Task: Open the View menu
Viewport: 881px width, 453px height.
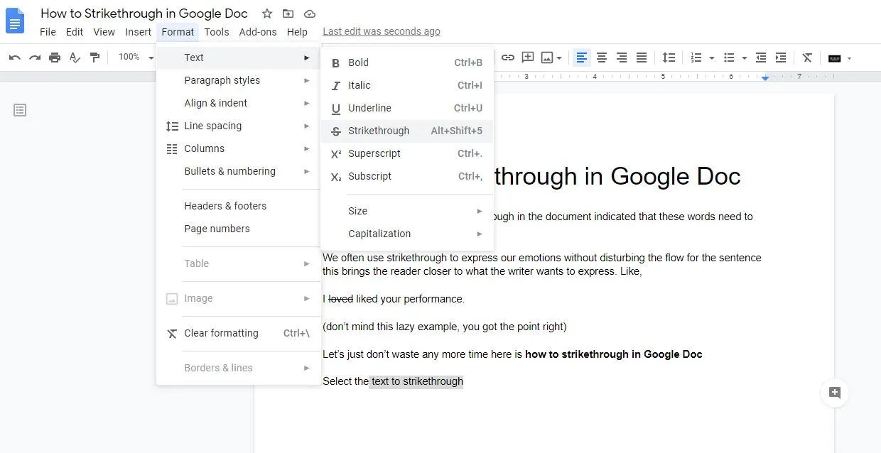Action: pos(104,32)
